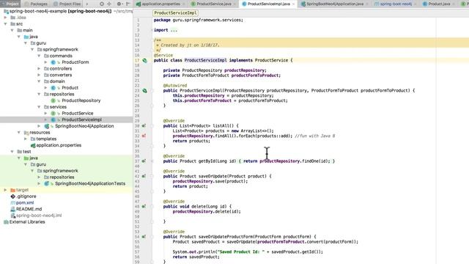This screenshot has width=469, height=264.
Task: Click the gutter icon beside saveOrUpdate(Product product)
Action: pyautogui.click(x=144, y=176)
